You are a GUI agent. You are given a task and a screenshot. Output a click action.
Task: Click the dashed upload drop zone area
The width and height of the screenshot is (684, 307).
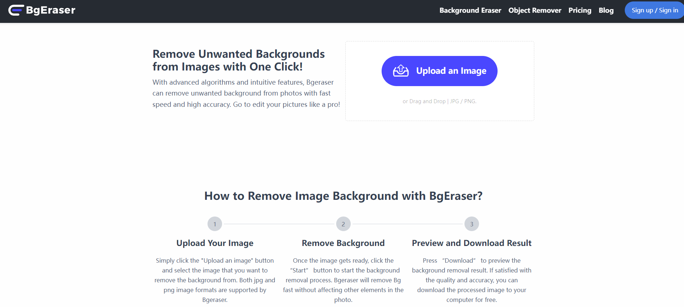point(440,81)
